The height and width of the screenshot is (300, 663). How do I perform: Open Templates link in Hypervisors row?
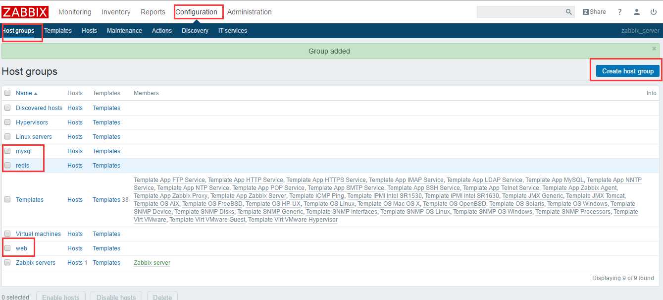[106, 122]
